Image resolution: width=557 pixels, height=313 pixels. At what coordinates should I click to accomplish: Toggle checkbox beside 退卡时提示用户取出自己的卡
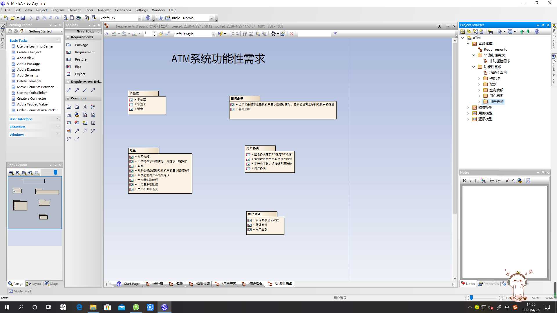coord(248,159)
